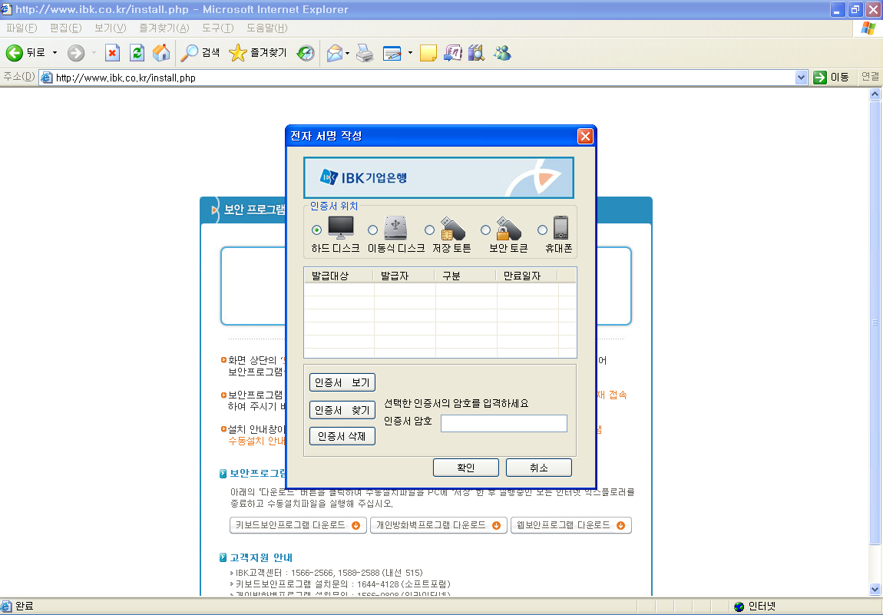Select the 보안 토큰 radio button
The height and width of the screenshot is (615, 883).
[485, 230]
